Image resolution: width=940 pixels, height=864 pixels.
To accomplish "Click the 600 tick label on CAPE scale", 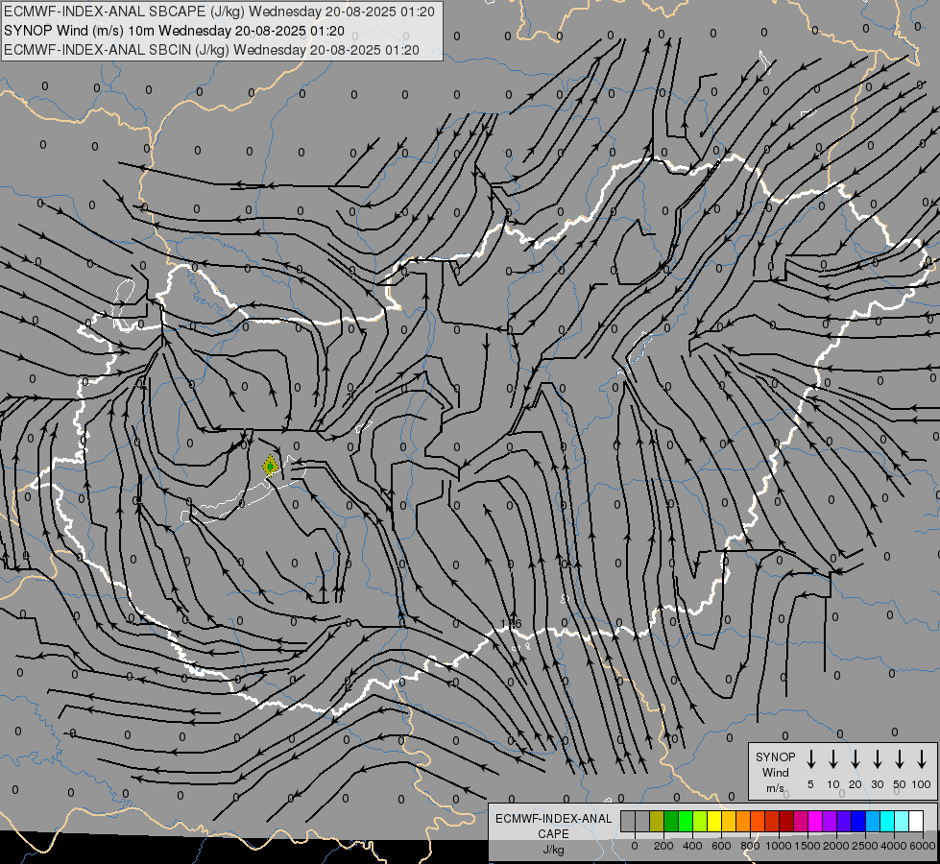I will click(x=721, y=846).
